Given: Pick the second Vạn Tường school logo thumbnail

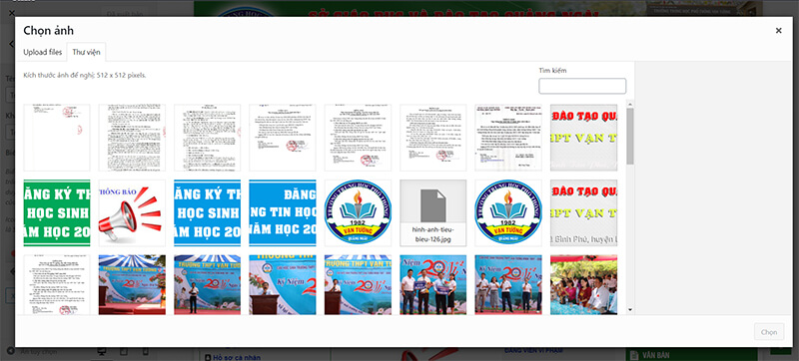Looking at the screenshot, I should [508, 212].
